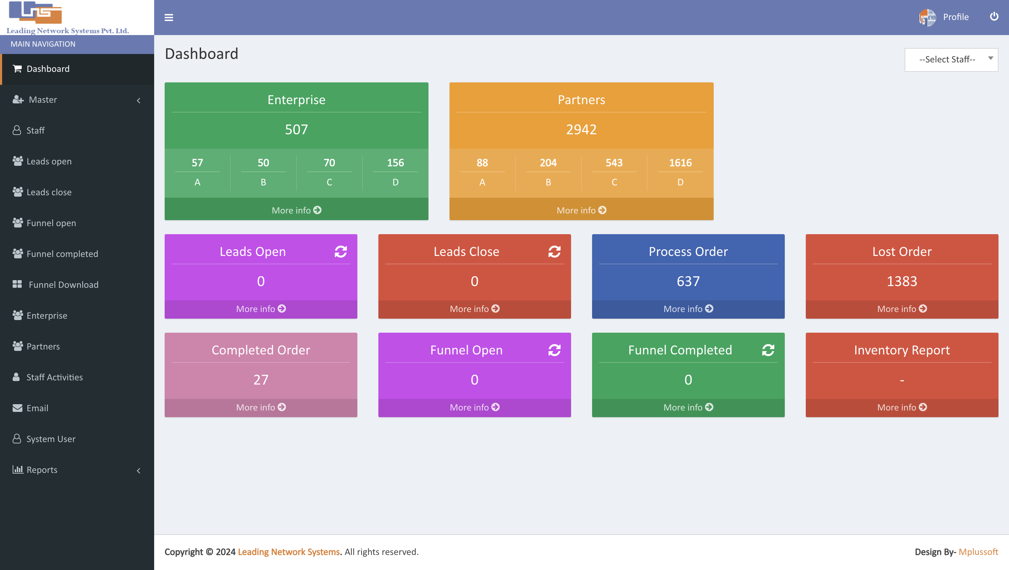This screenshot has height=570, width=1009.
Task: Click the Partners sidebar icon
Action: (17, 345)
